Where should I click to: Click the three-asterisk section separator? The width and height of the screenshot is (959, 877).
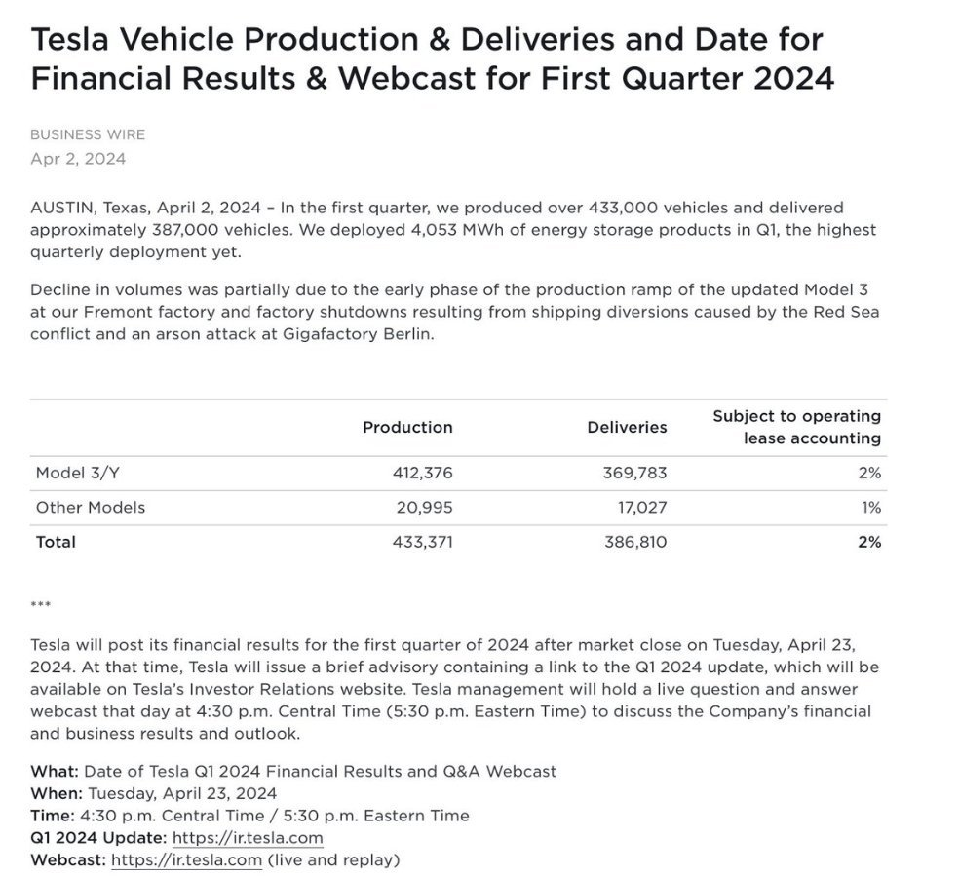(x=41, y=605)
